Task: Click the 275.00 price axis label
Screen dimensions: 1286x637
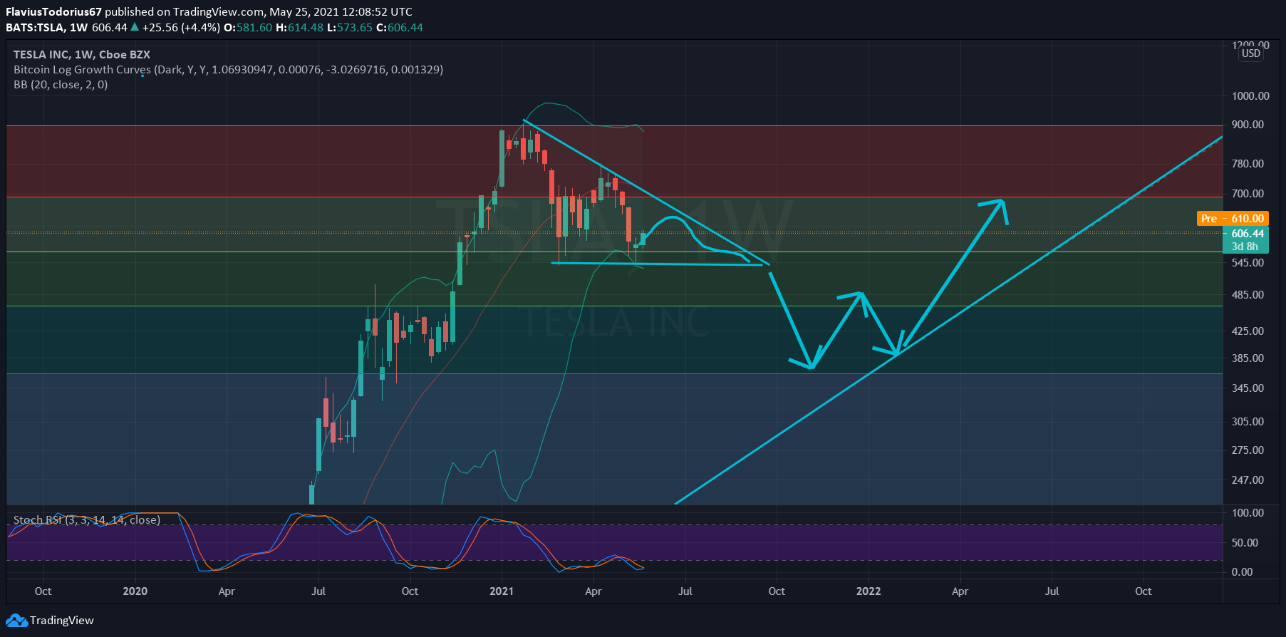Action: pos(1248,450)
